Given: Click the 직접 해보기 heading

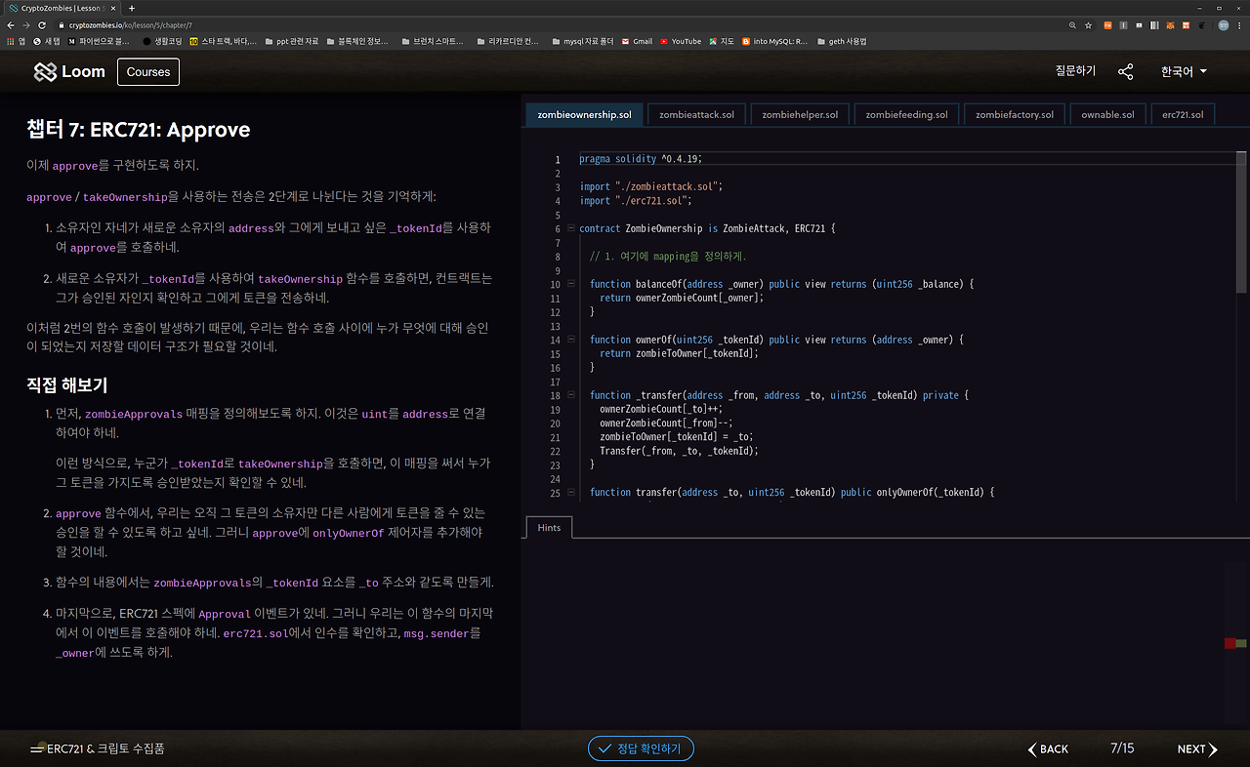Looking at the screenshot, I should point(67,385).
